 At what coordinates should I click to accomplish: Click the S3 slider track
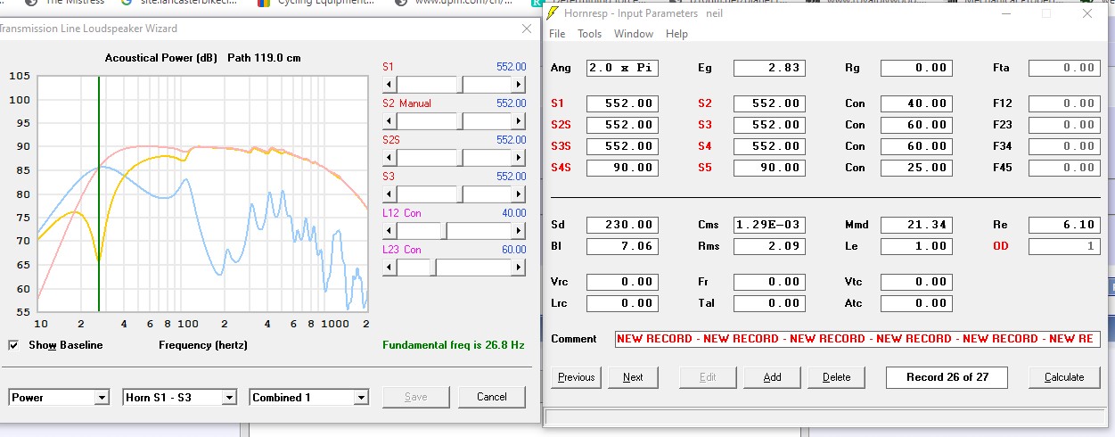455,194
